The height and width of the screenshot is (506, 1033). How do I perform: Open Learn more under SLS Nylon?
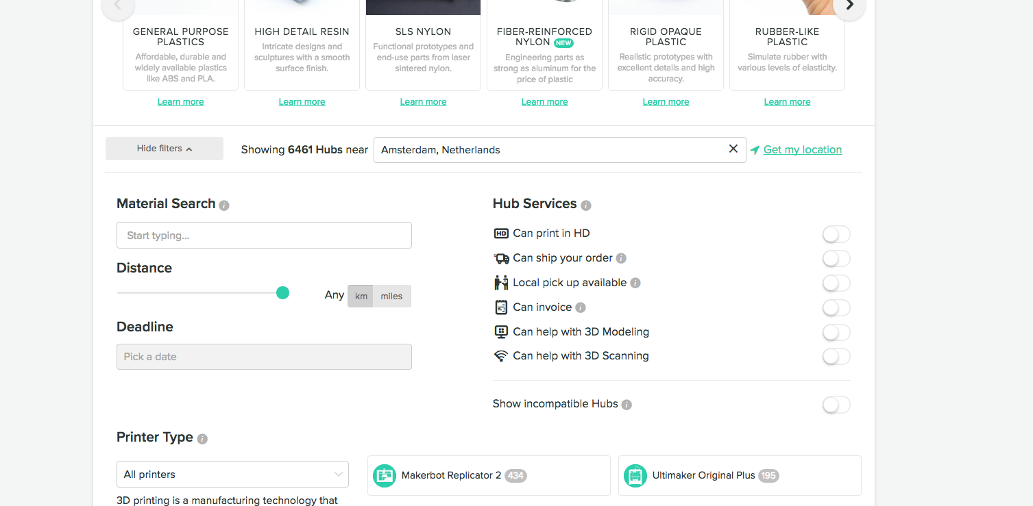[423, 102]
